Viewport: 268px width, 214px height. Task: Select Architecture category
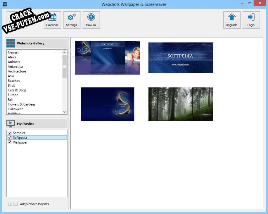click(17, 71)
